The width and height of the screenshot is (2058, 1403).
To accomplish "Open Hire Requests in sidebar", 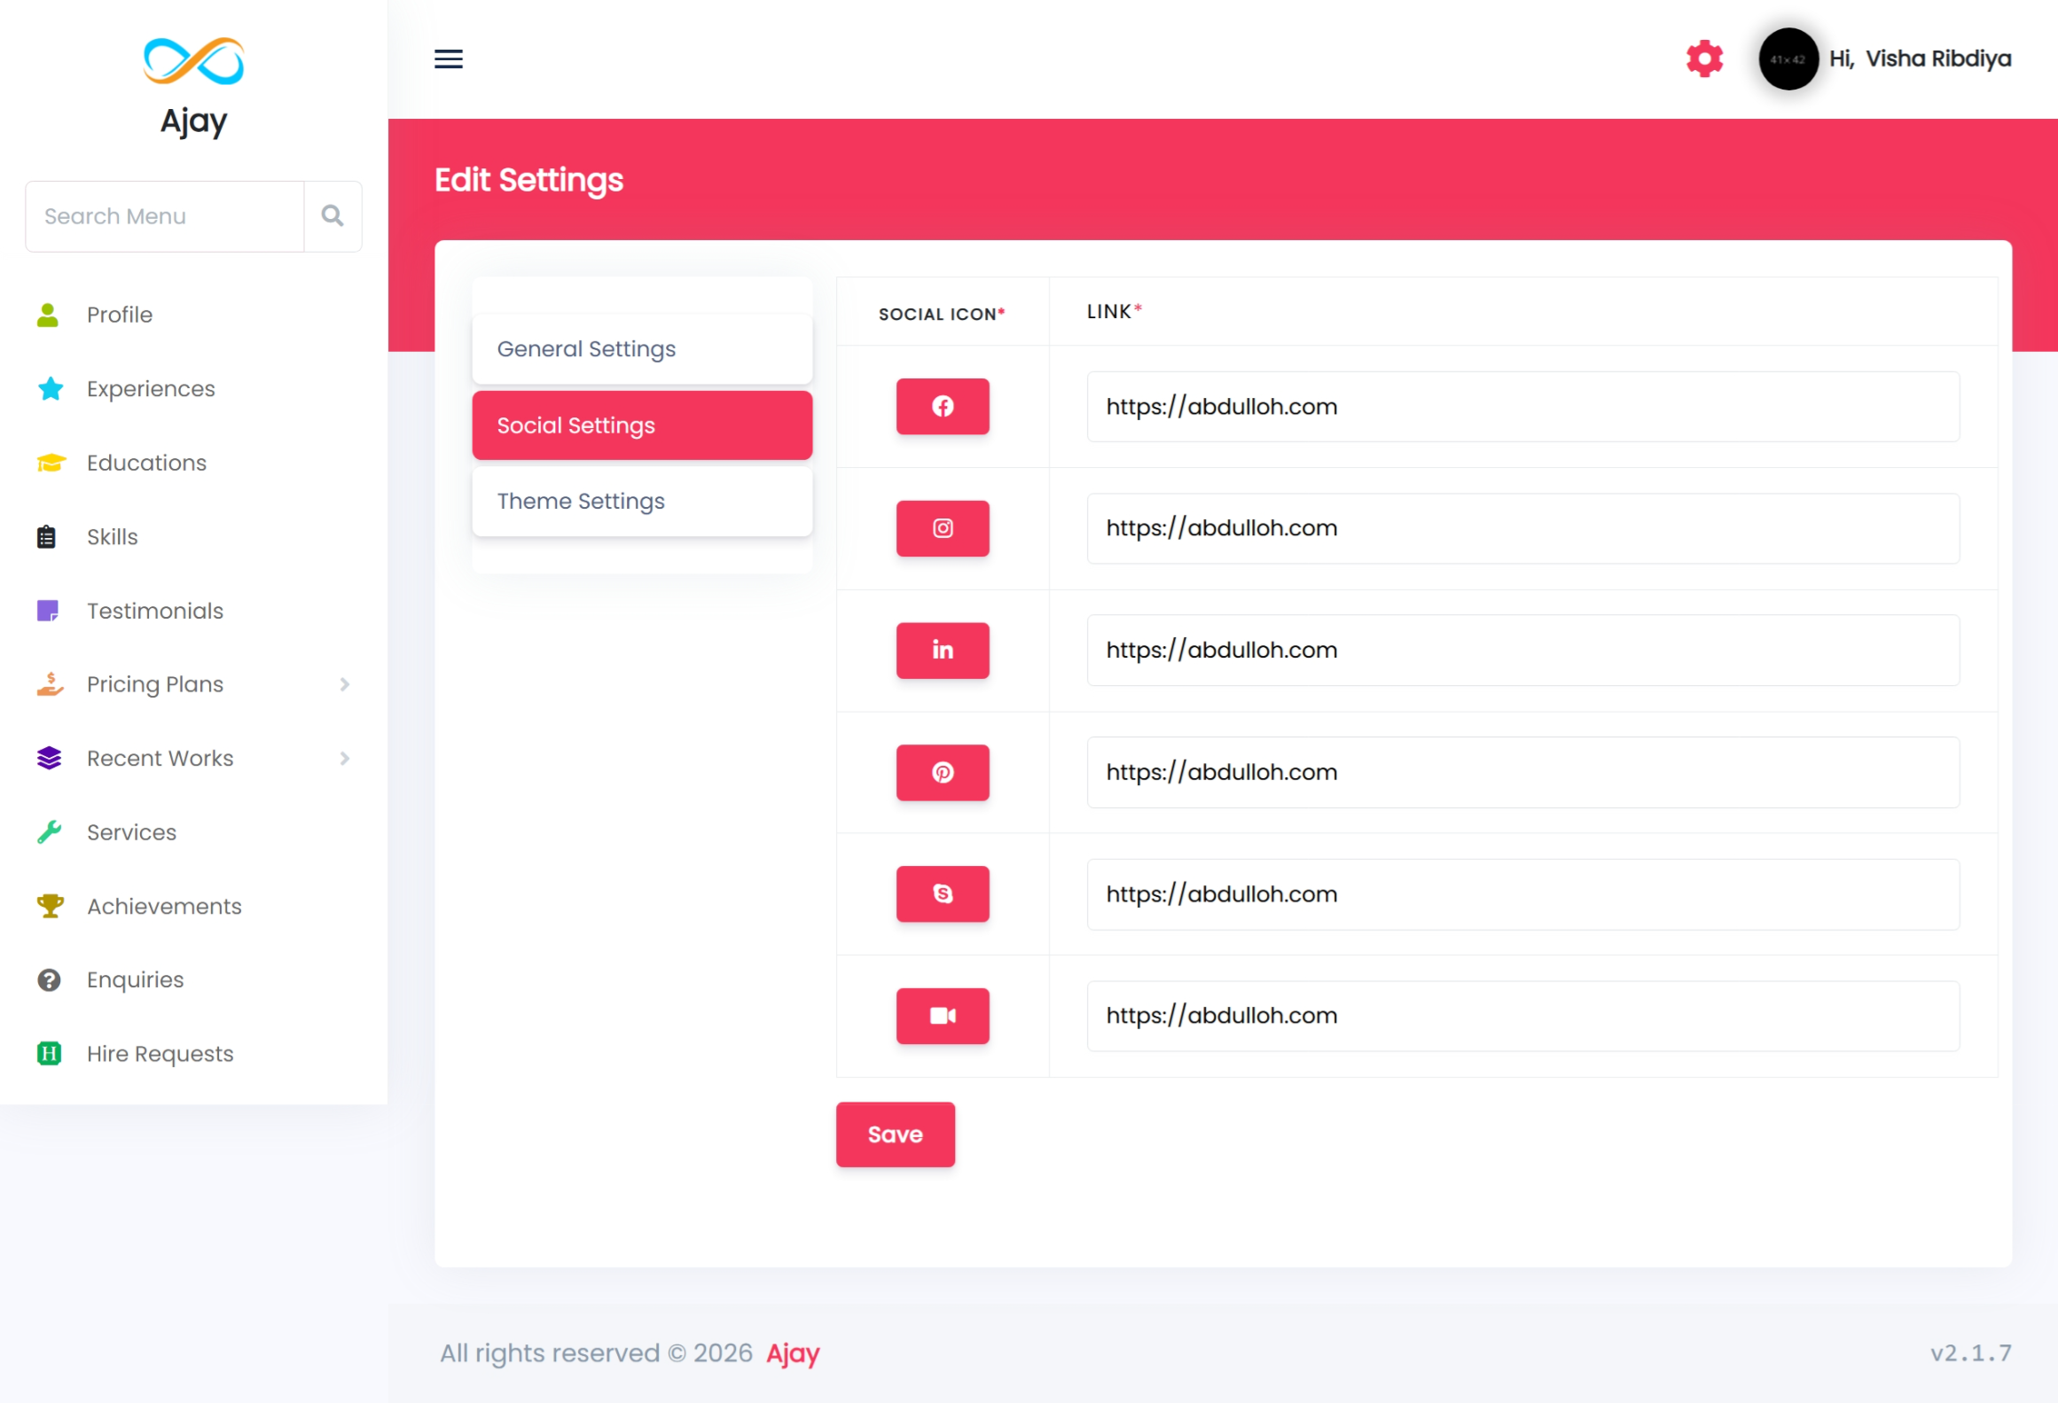I will click(x=160, y=1054).
